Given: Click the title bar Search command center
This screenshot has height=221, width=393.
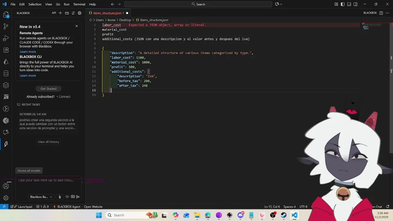Looking at the screenshot, I should click(x=198, y=4).
